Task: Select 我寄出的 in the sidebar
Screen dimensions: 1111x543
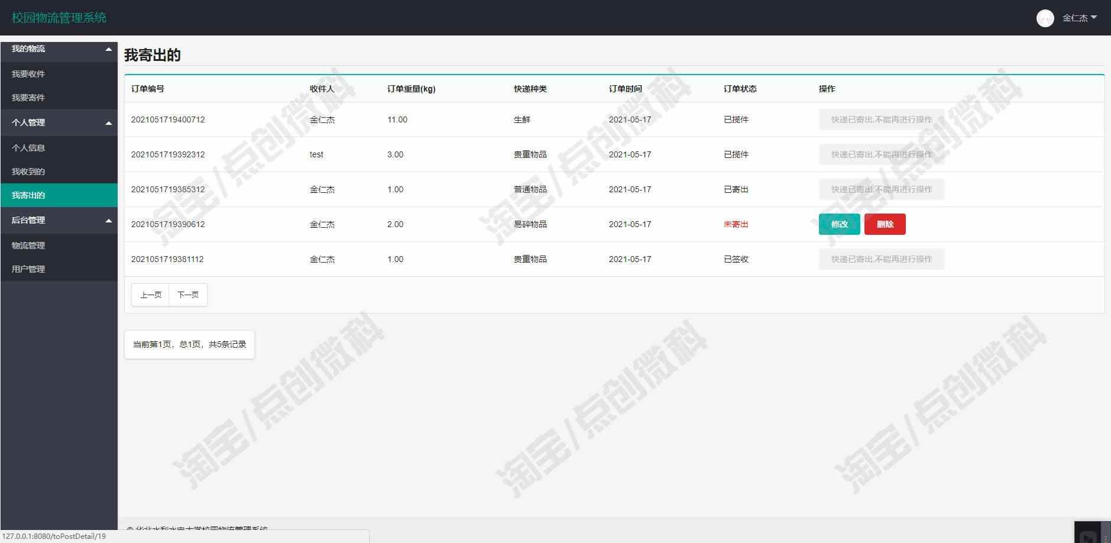Action: point(59,195)
